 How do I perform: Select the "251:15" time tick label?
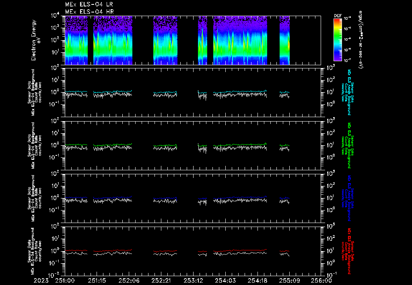[x=97, y=281]
